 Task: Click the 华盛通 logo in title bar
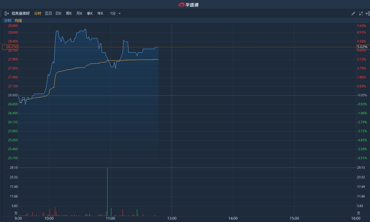click(x=188, y=4)
